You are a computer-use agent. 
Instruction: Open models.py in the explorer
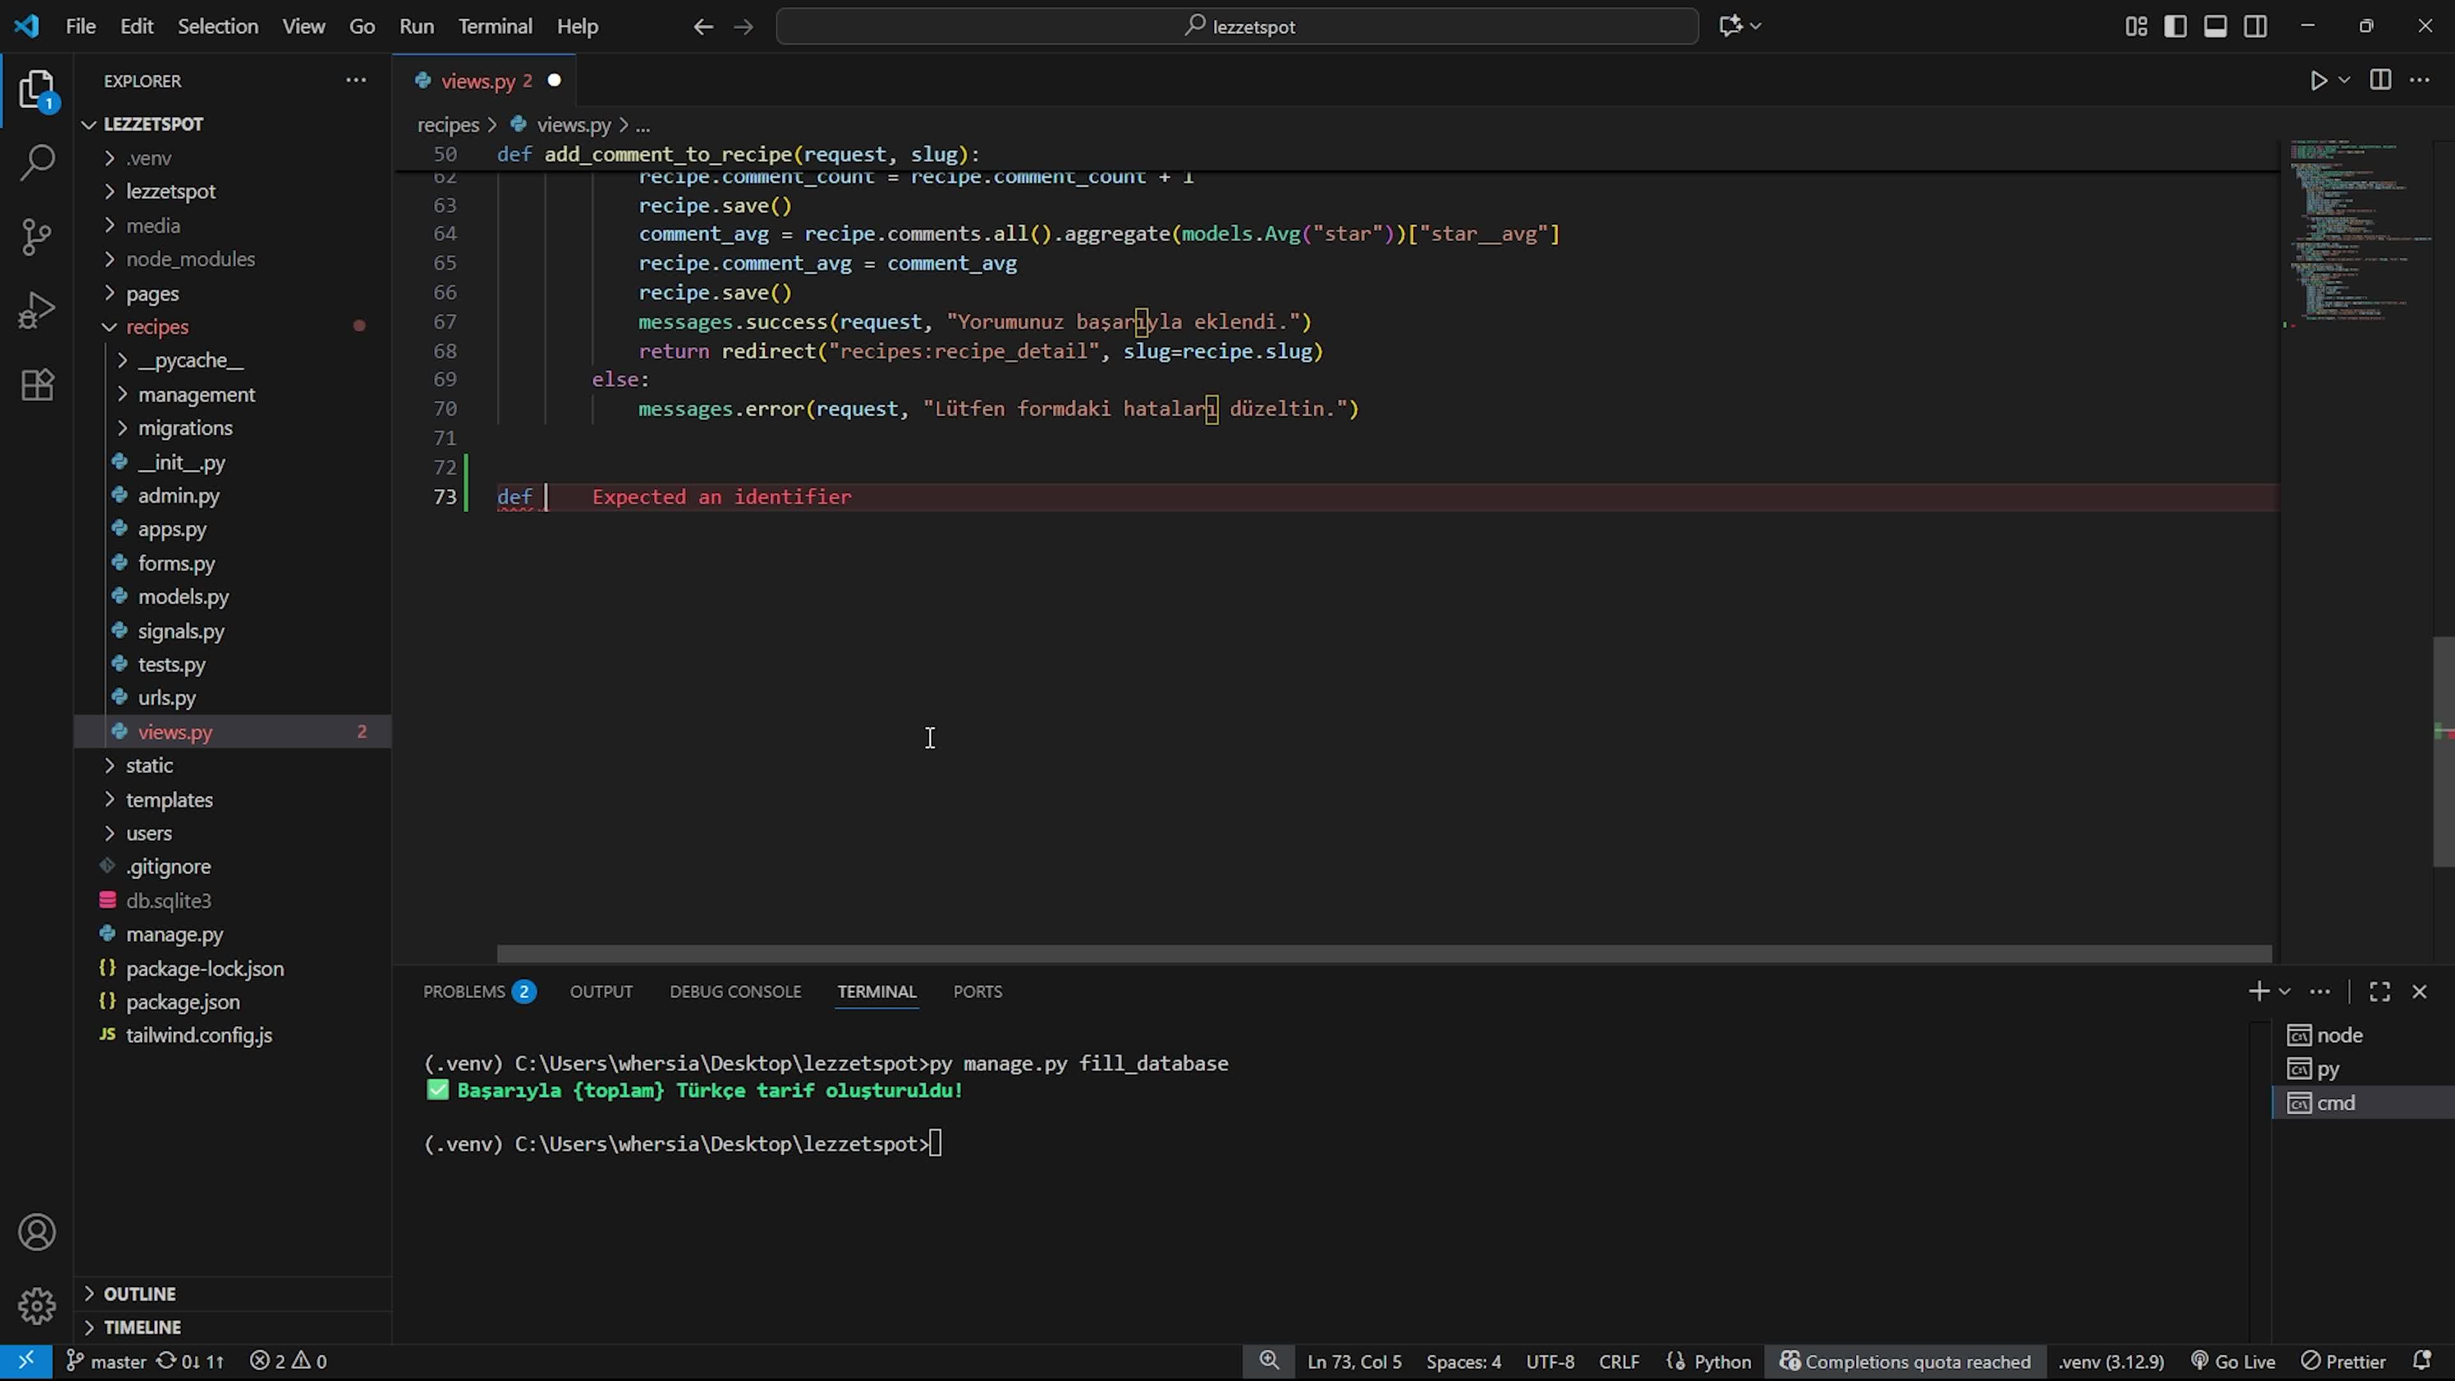point(183,597)
